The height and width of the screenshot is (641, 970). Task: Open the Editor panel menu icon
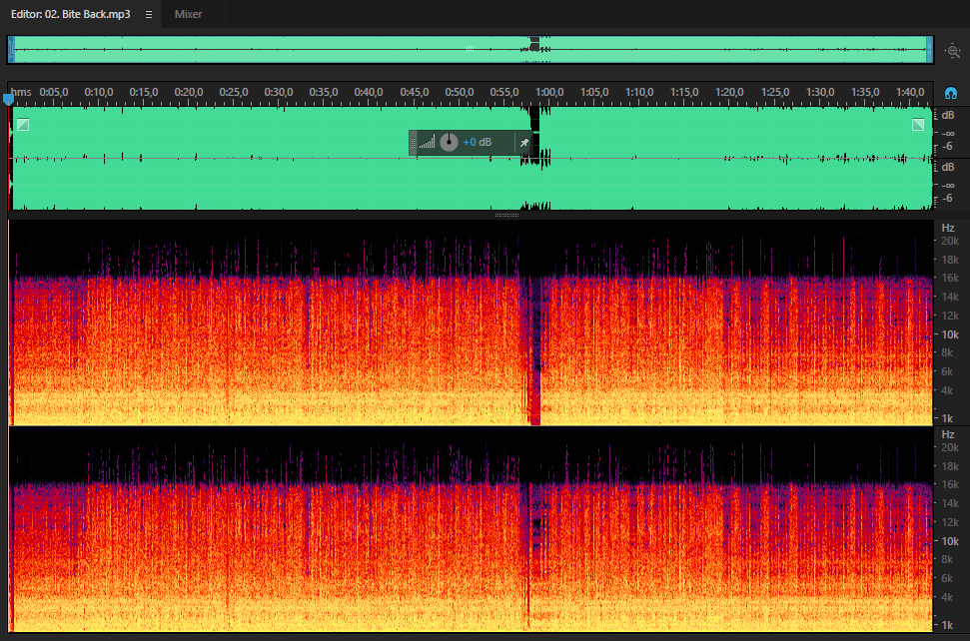coord(149,14)
